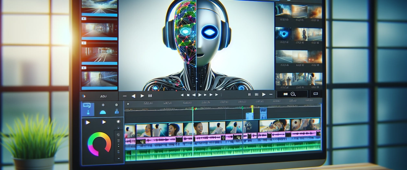
Task: Select the person-with-lock tool icon
Action: (x=116, y=111)
